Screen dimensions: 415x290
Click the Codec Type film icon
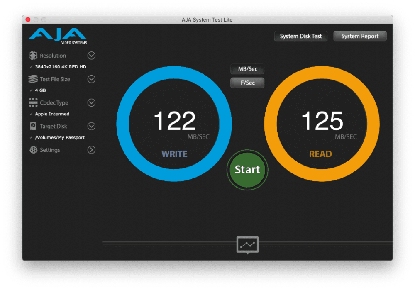tap(33, 102)
